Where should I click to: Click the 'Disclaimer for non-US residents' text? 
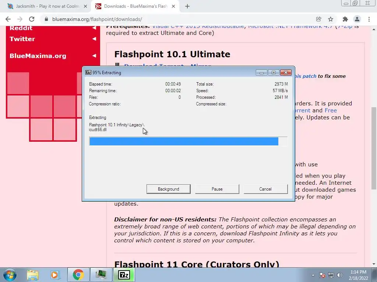[x=165, y=220]
